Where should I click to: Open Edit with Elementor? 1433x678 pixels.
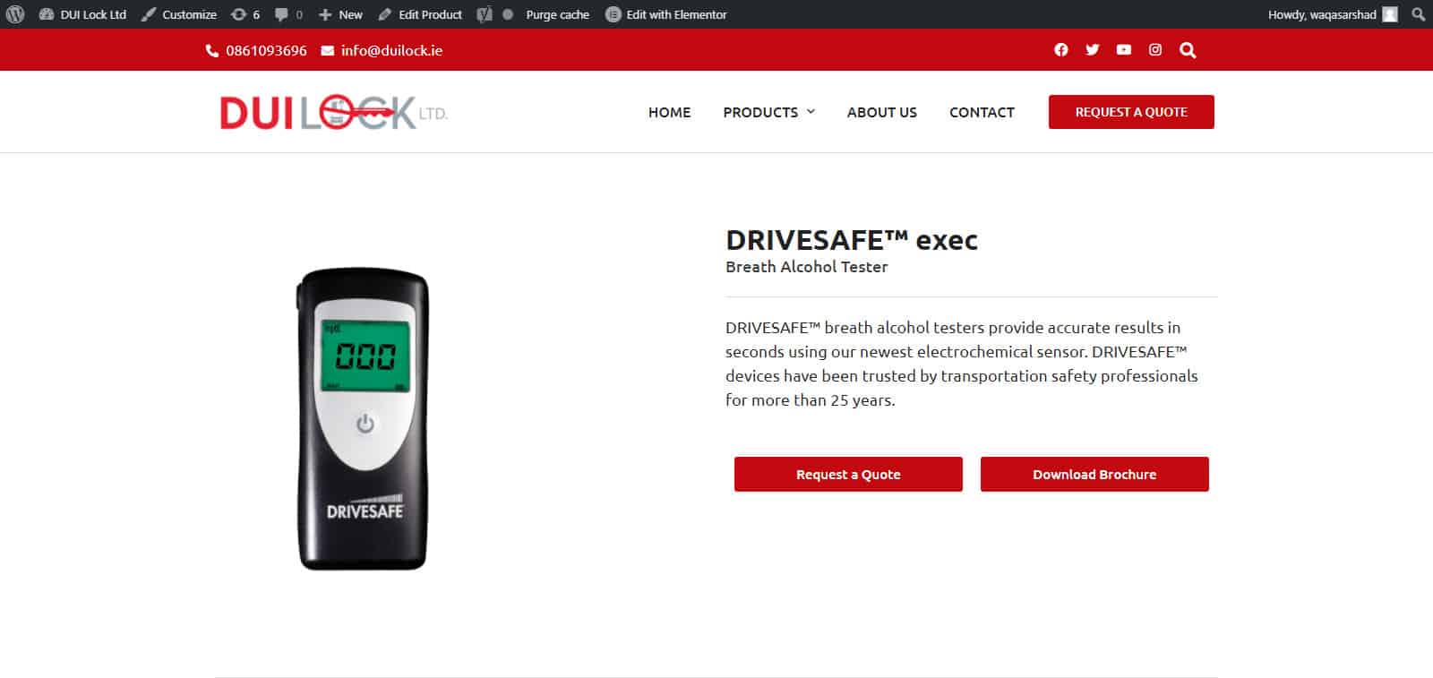[x=666, y=14]
